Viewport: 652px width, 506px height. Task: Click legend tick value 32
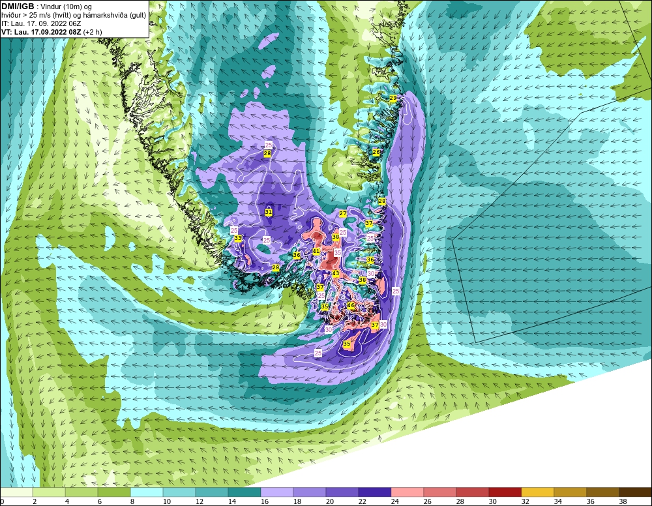click(525, 502)
